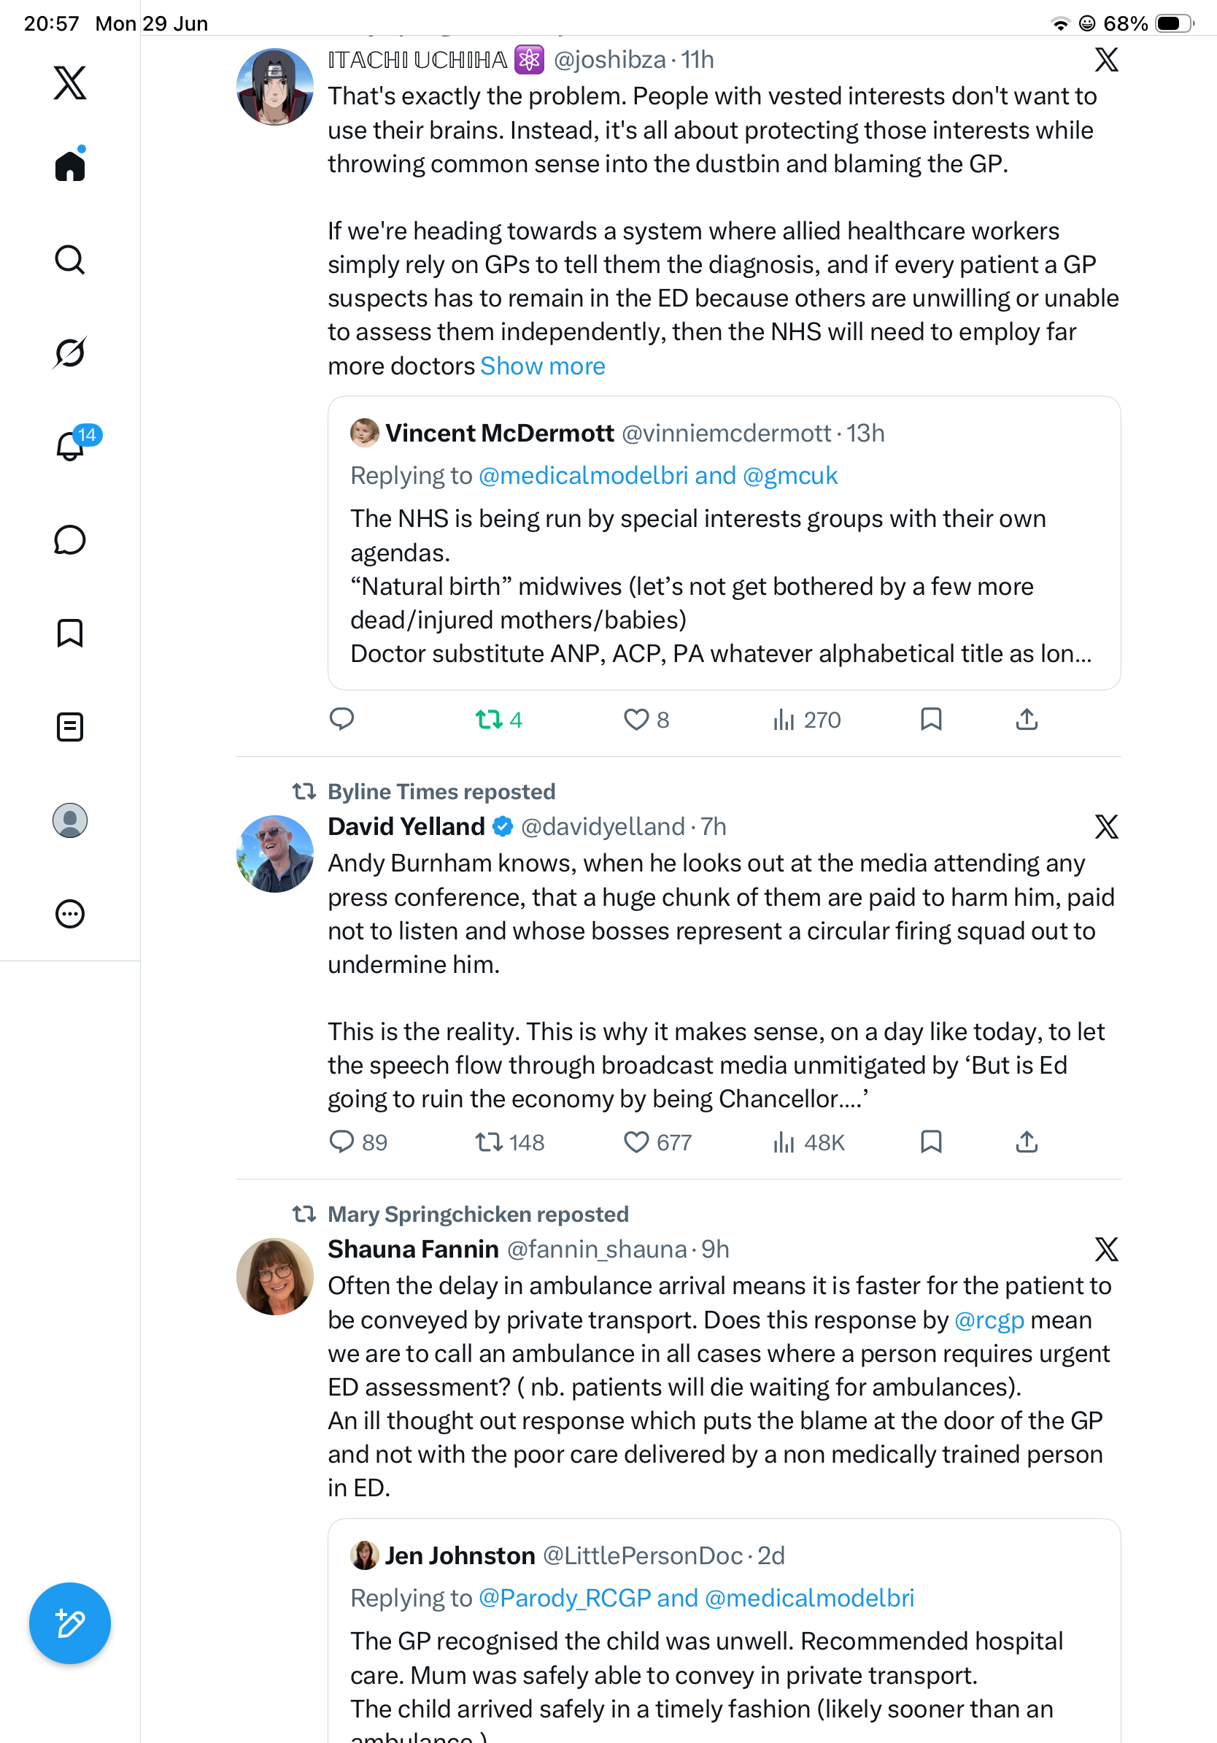This screenshot has width=1217, height=1743.
Task: Open the @rcgp mention link
Action: click(989, 1320)
